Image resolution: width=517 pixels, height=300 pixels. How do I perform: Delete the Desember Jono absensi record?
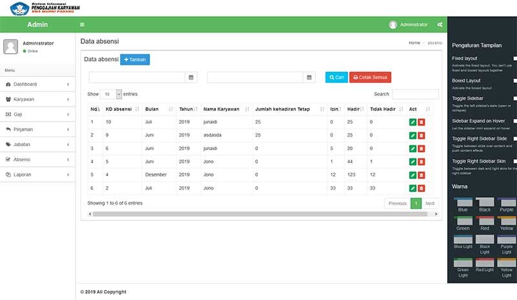[421, 175]
